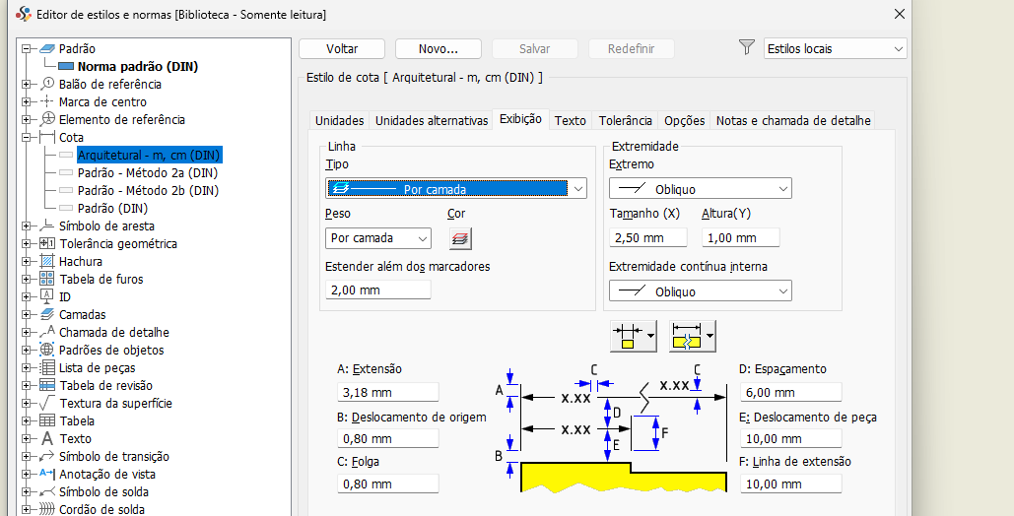The width and height of the screenshot is (1014, 516).
Task: Expand the Lista de peças node
Action: [x=26, y=367]
